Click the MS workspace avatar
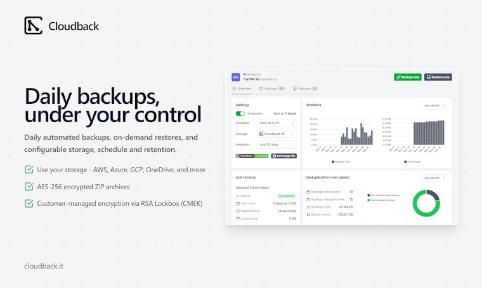The width and height of the screenshot is (482, 288). [x=236, y=77]
